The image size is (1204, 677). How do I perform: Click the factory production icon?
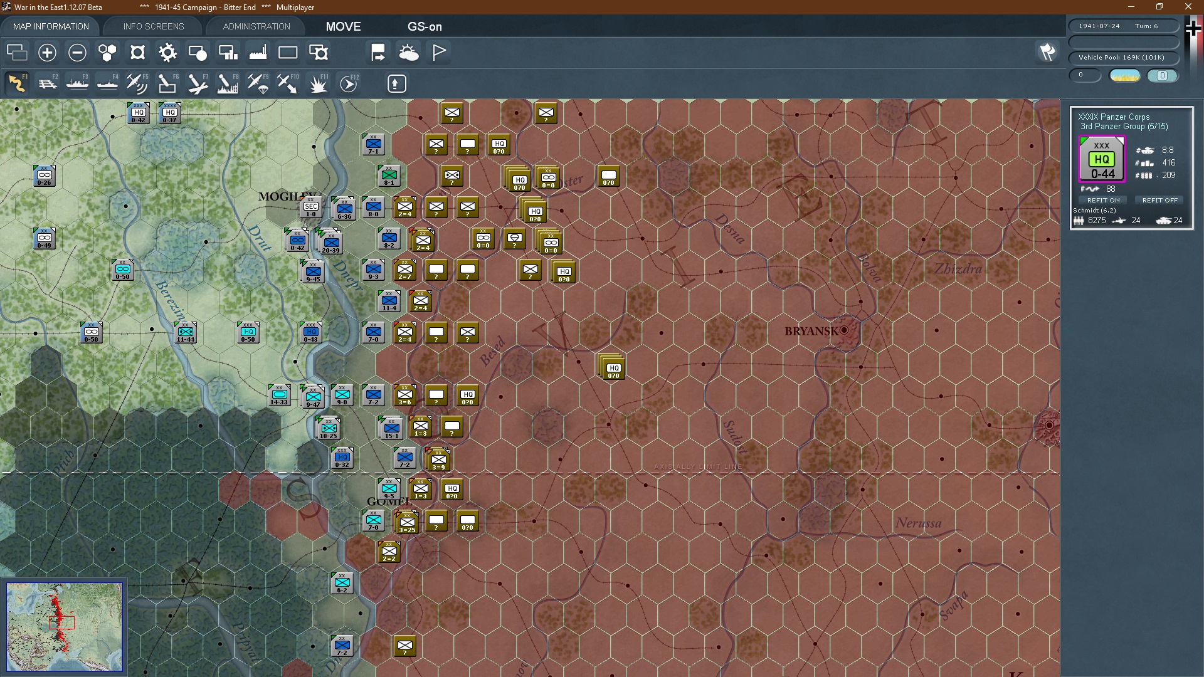258,53
